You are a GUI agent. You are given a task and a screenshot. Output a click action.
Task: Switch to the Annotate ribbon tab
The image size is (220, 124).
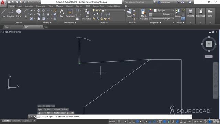(29, 6)
